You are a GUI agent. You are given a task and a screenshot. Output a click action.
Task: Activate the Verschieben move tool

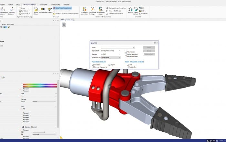43,10
